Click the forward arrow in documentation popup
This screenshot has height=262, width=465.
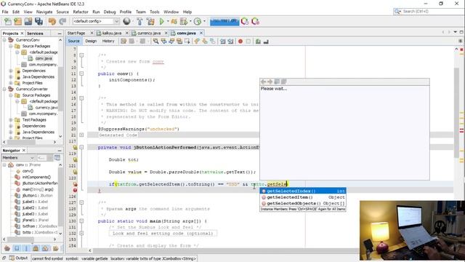point(270,82)
